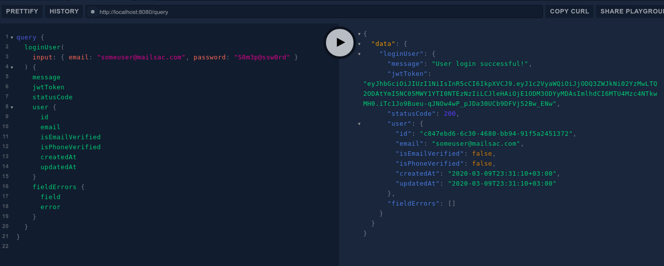Open the HISTORY panel
The height and width of the screenshot is (266, 664).
[64, 11]
